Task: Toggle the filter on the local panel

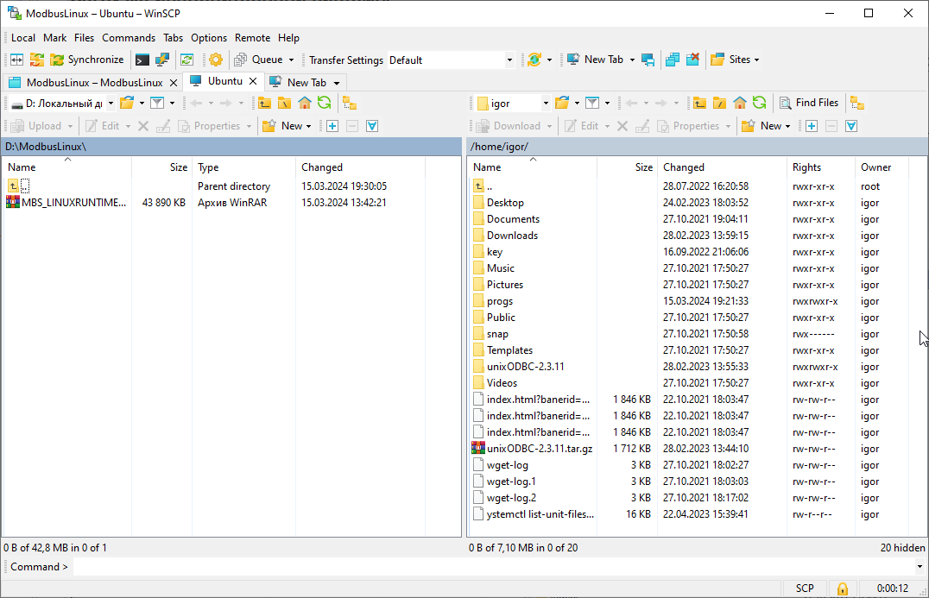Action: (x=158, y=102)
